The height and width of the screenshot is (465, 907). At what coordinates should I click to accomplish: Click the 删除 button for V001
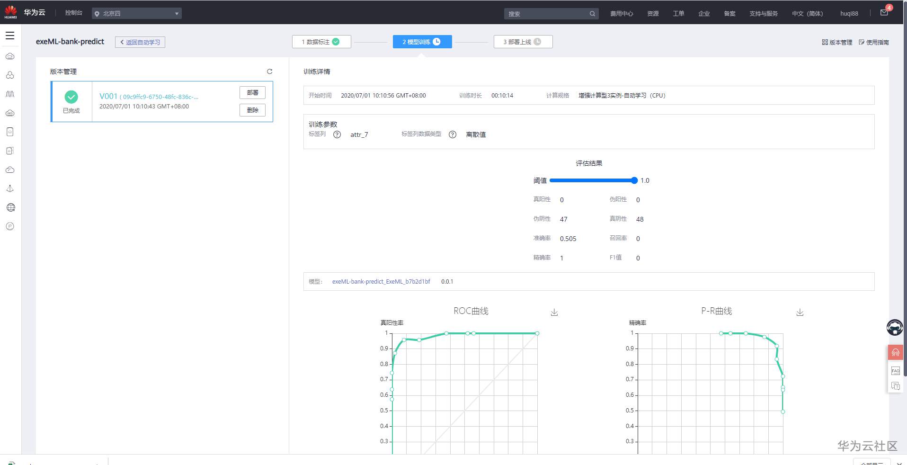tap(252, 110)
